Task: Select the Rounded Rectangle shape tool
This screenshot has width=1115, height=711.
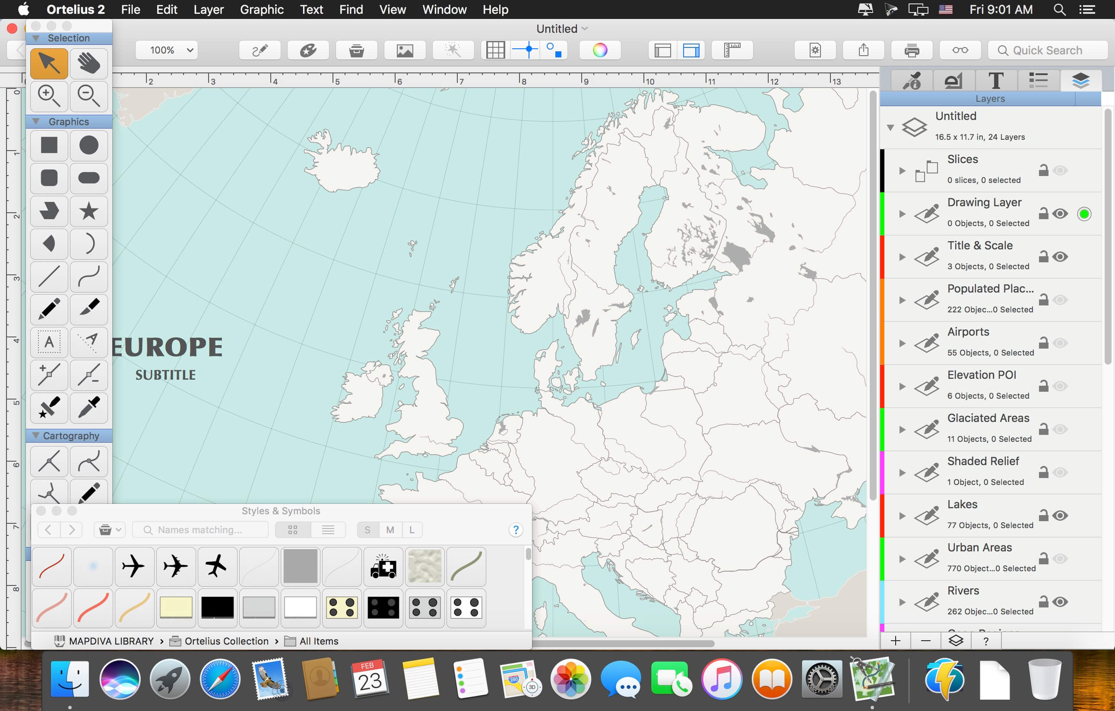Action: click(x=49, y=178)
